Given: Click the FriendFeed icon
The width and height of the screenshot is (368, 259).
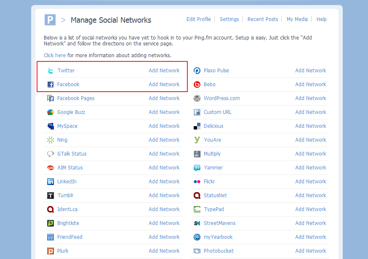Looking at the screenshot, I should [x=51, y=237].
